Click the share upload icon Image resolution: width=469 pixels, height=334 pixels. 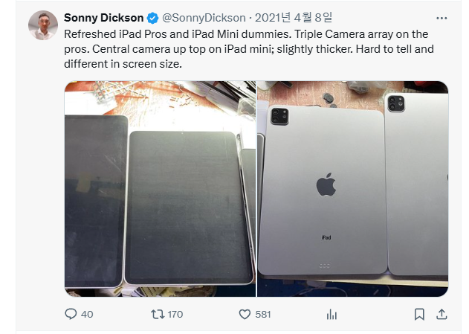[x=441, y=314]
